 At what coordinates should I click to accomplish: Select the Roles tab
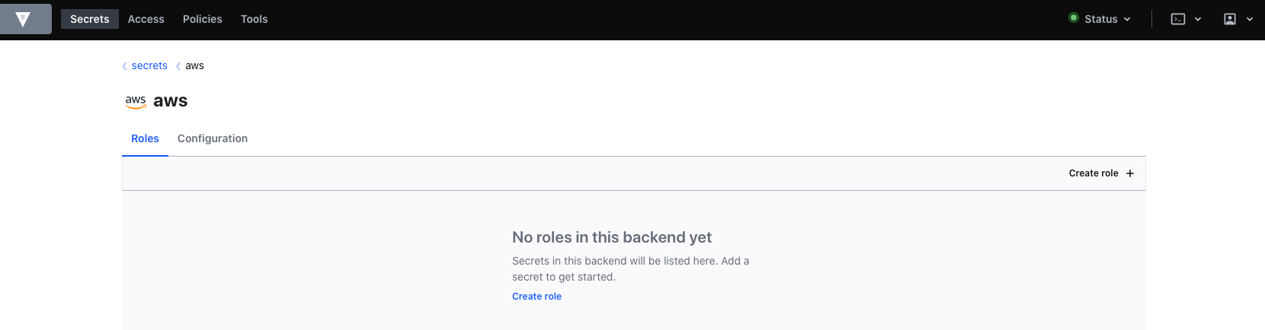145,138
